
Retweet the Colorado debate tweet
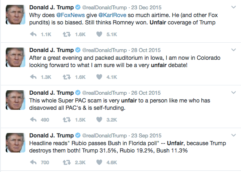point(67,77)
